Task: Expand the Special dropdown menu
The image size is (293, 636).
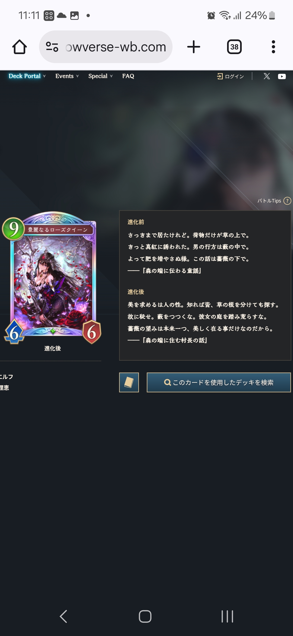Action: pos(100,76)
